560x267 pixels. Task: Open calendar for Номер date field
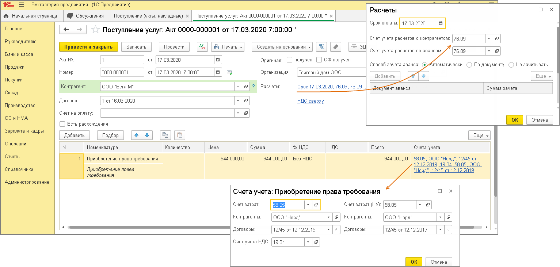pyautogui.click(x=218, y=72)
